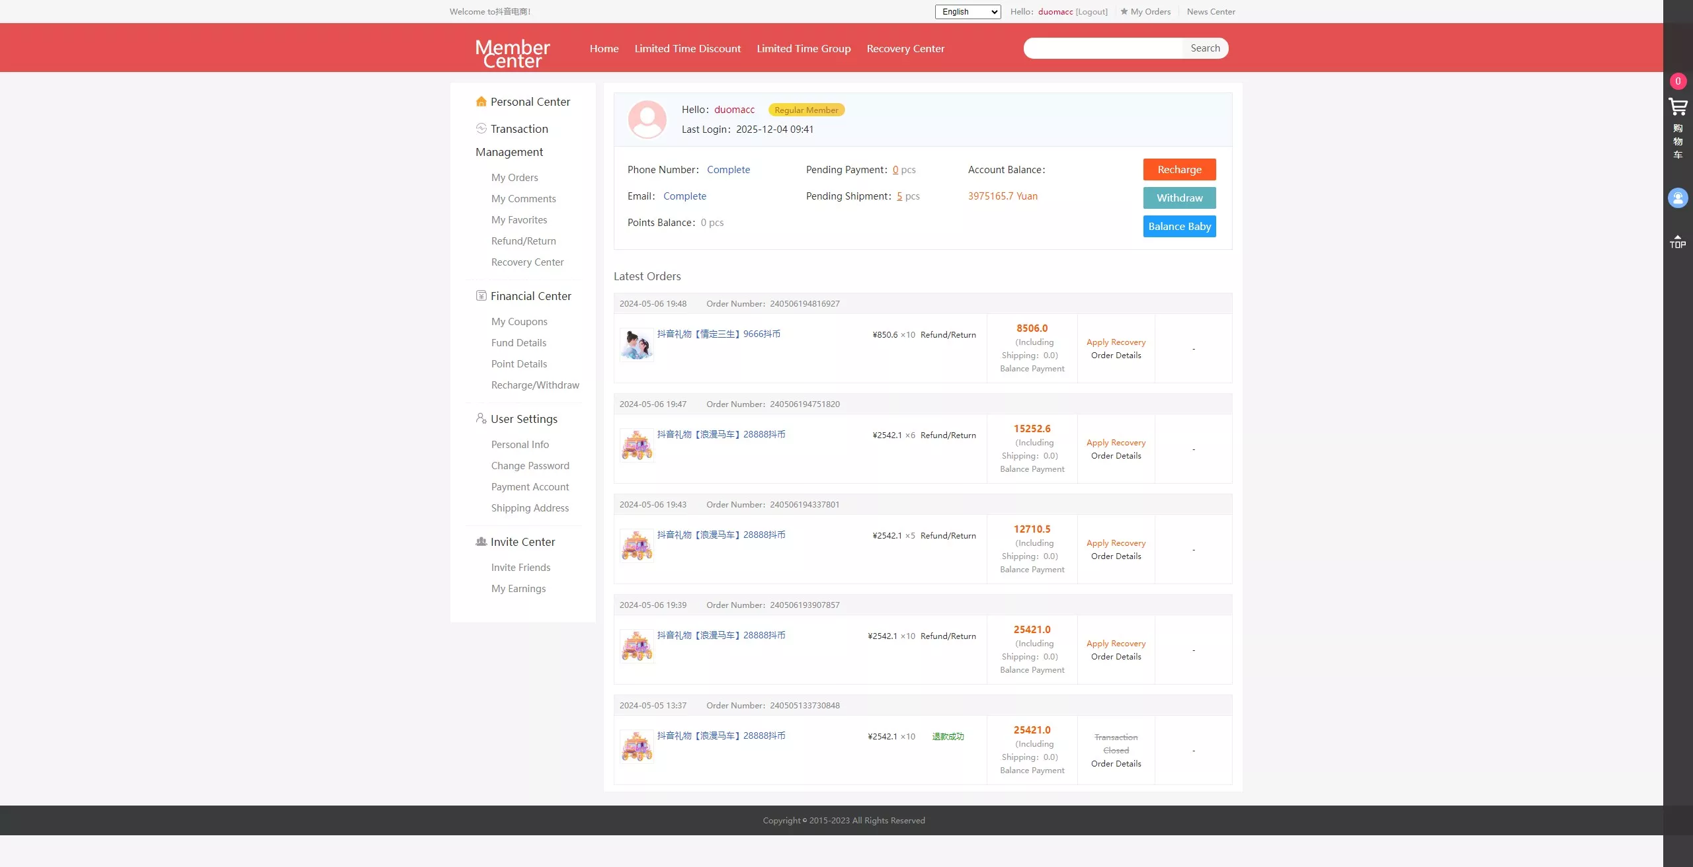
Task: Open Change Password in User Settings
Action: pos(530,466)
